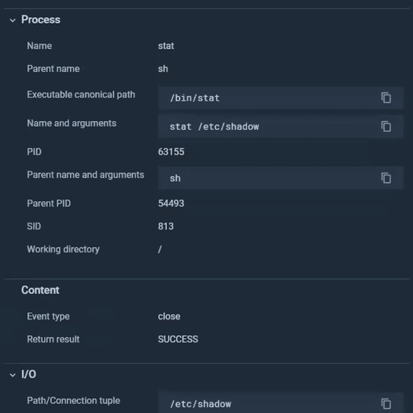This screenshot has width=413, height=413.
Task: Copy the parent arguments value "sh"
Action: click(386, 178)
